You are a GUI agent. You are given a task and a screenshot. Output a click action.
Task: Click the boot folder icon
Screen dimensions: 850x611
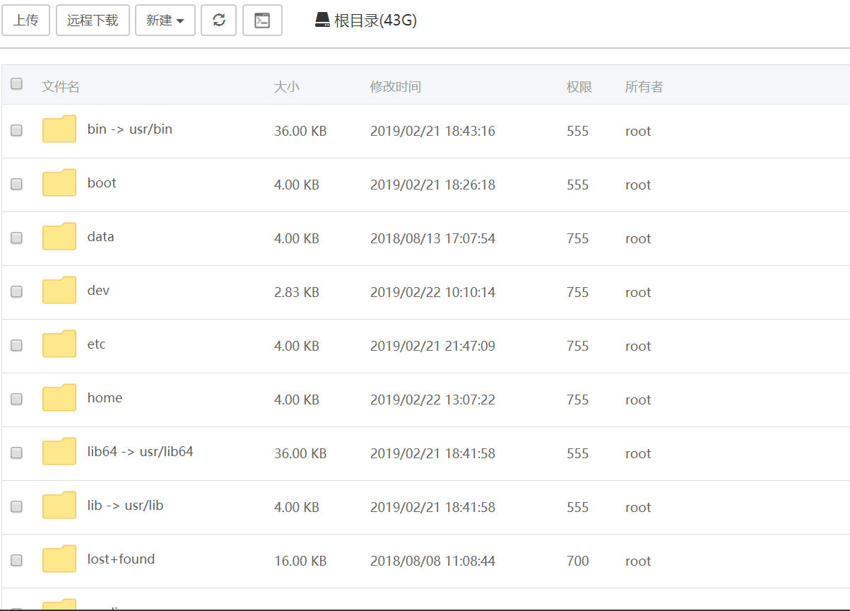pos(59,183)
